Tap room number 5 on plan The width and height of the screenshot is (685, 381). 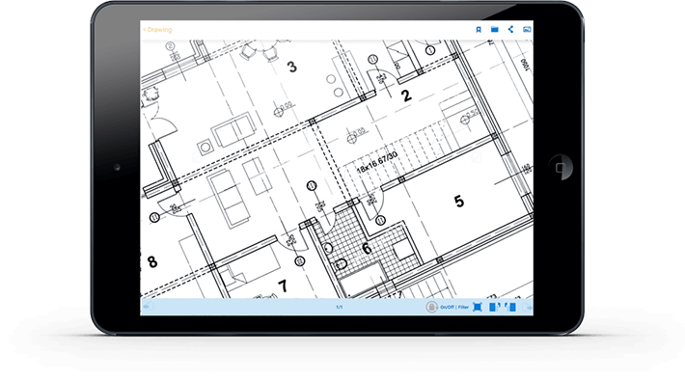(x=458, y=202)
